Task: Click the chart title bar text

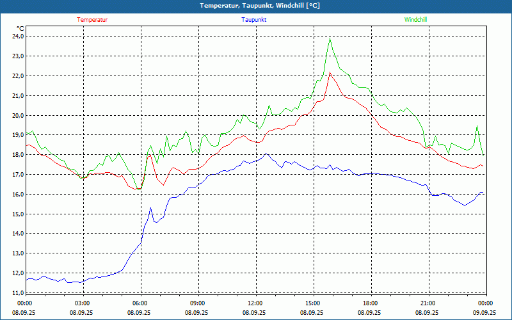Action: click(x=256, y=6)
